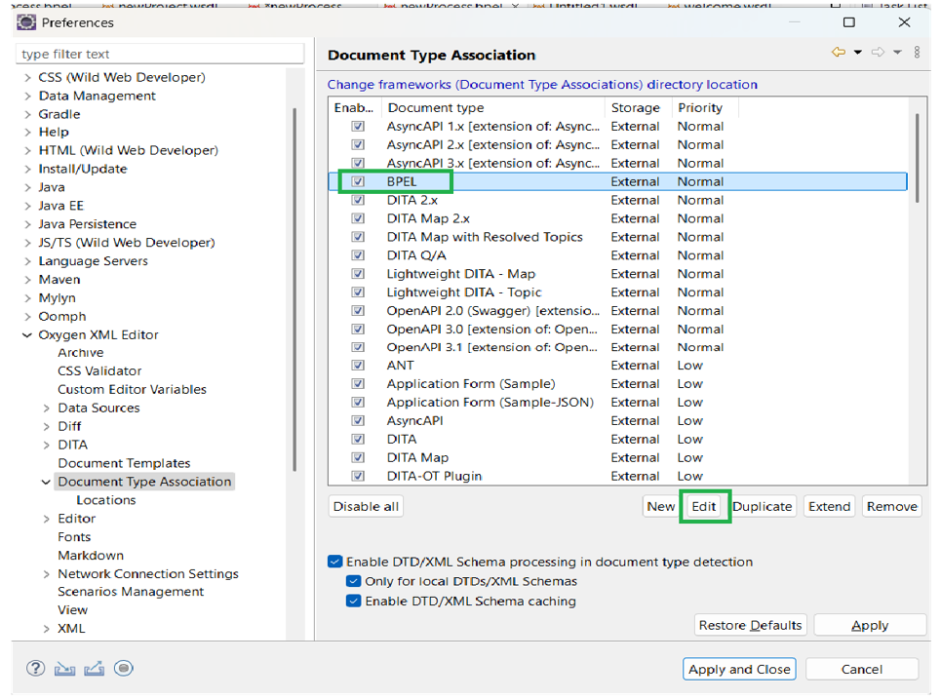941x700 pixels.
Task: Toggle OpenAPI 3.0 row checkbox
Action: pos(358,329)
